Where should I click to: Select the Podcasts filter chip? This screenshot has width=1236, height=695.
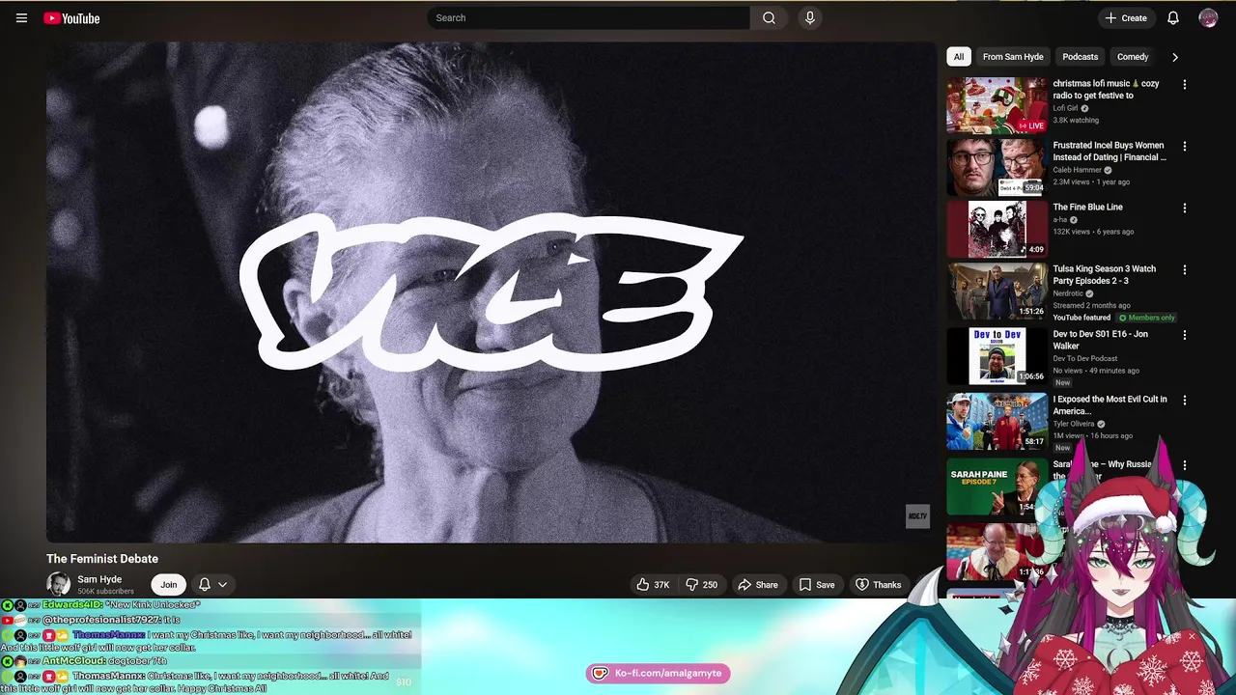click(x=1080, y=57)
